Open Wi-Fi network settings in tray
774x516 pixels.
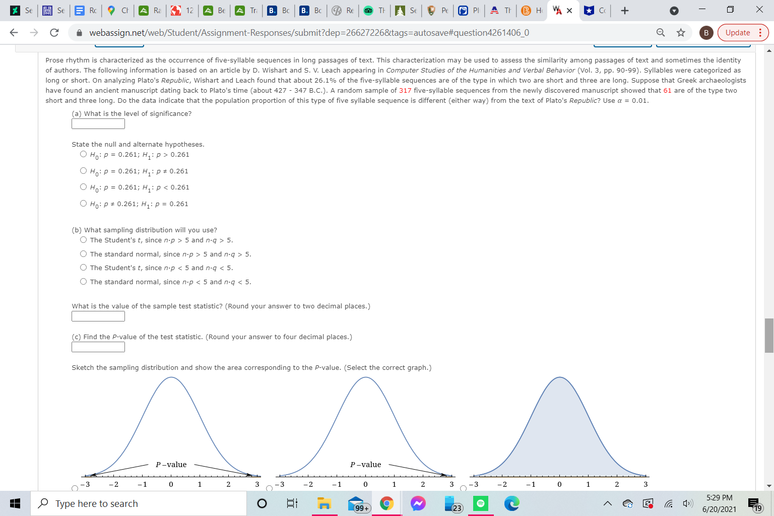click(668, 503)
